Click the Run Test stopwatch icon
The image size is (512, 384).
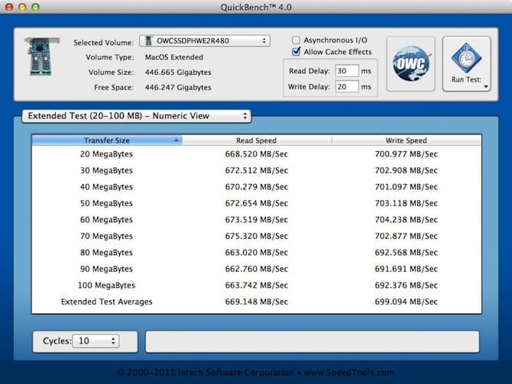(466, 57)
